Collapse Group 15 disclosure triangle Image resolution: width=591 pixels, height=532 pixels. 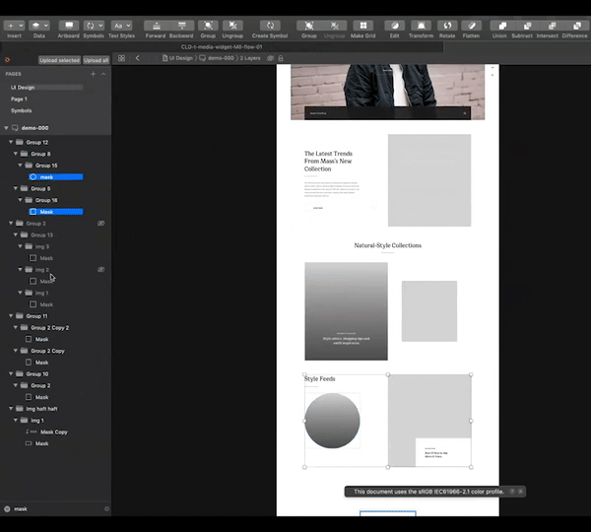coord(20,166)
